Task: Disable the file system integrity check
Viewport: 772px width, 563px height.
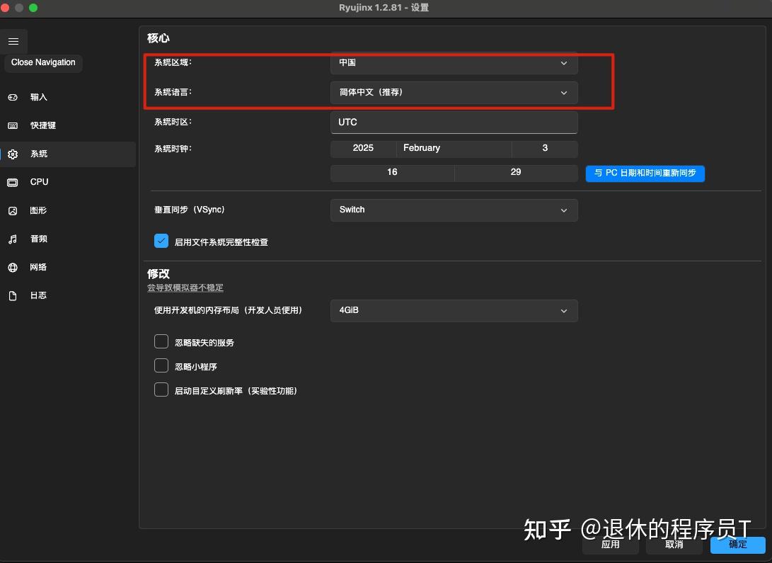Action: tap(161, 241)
